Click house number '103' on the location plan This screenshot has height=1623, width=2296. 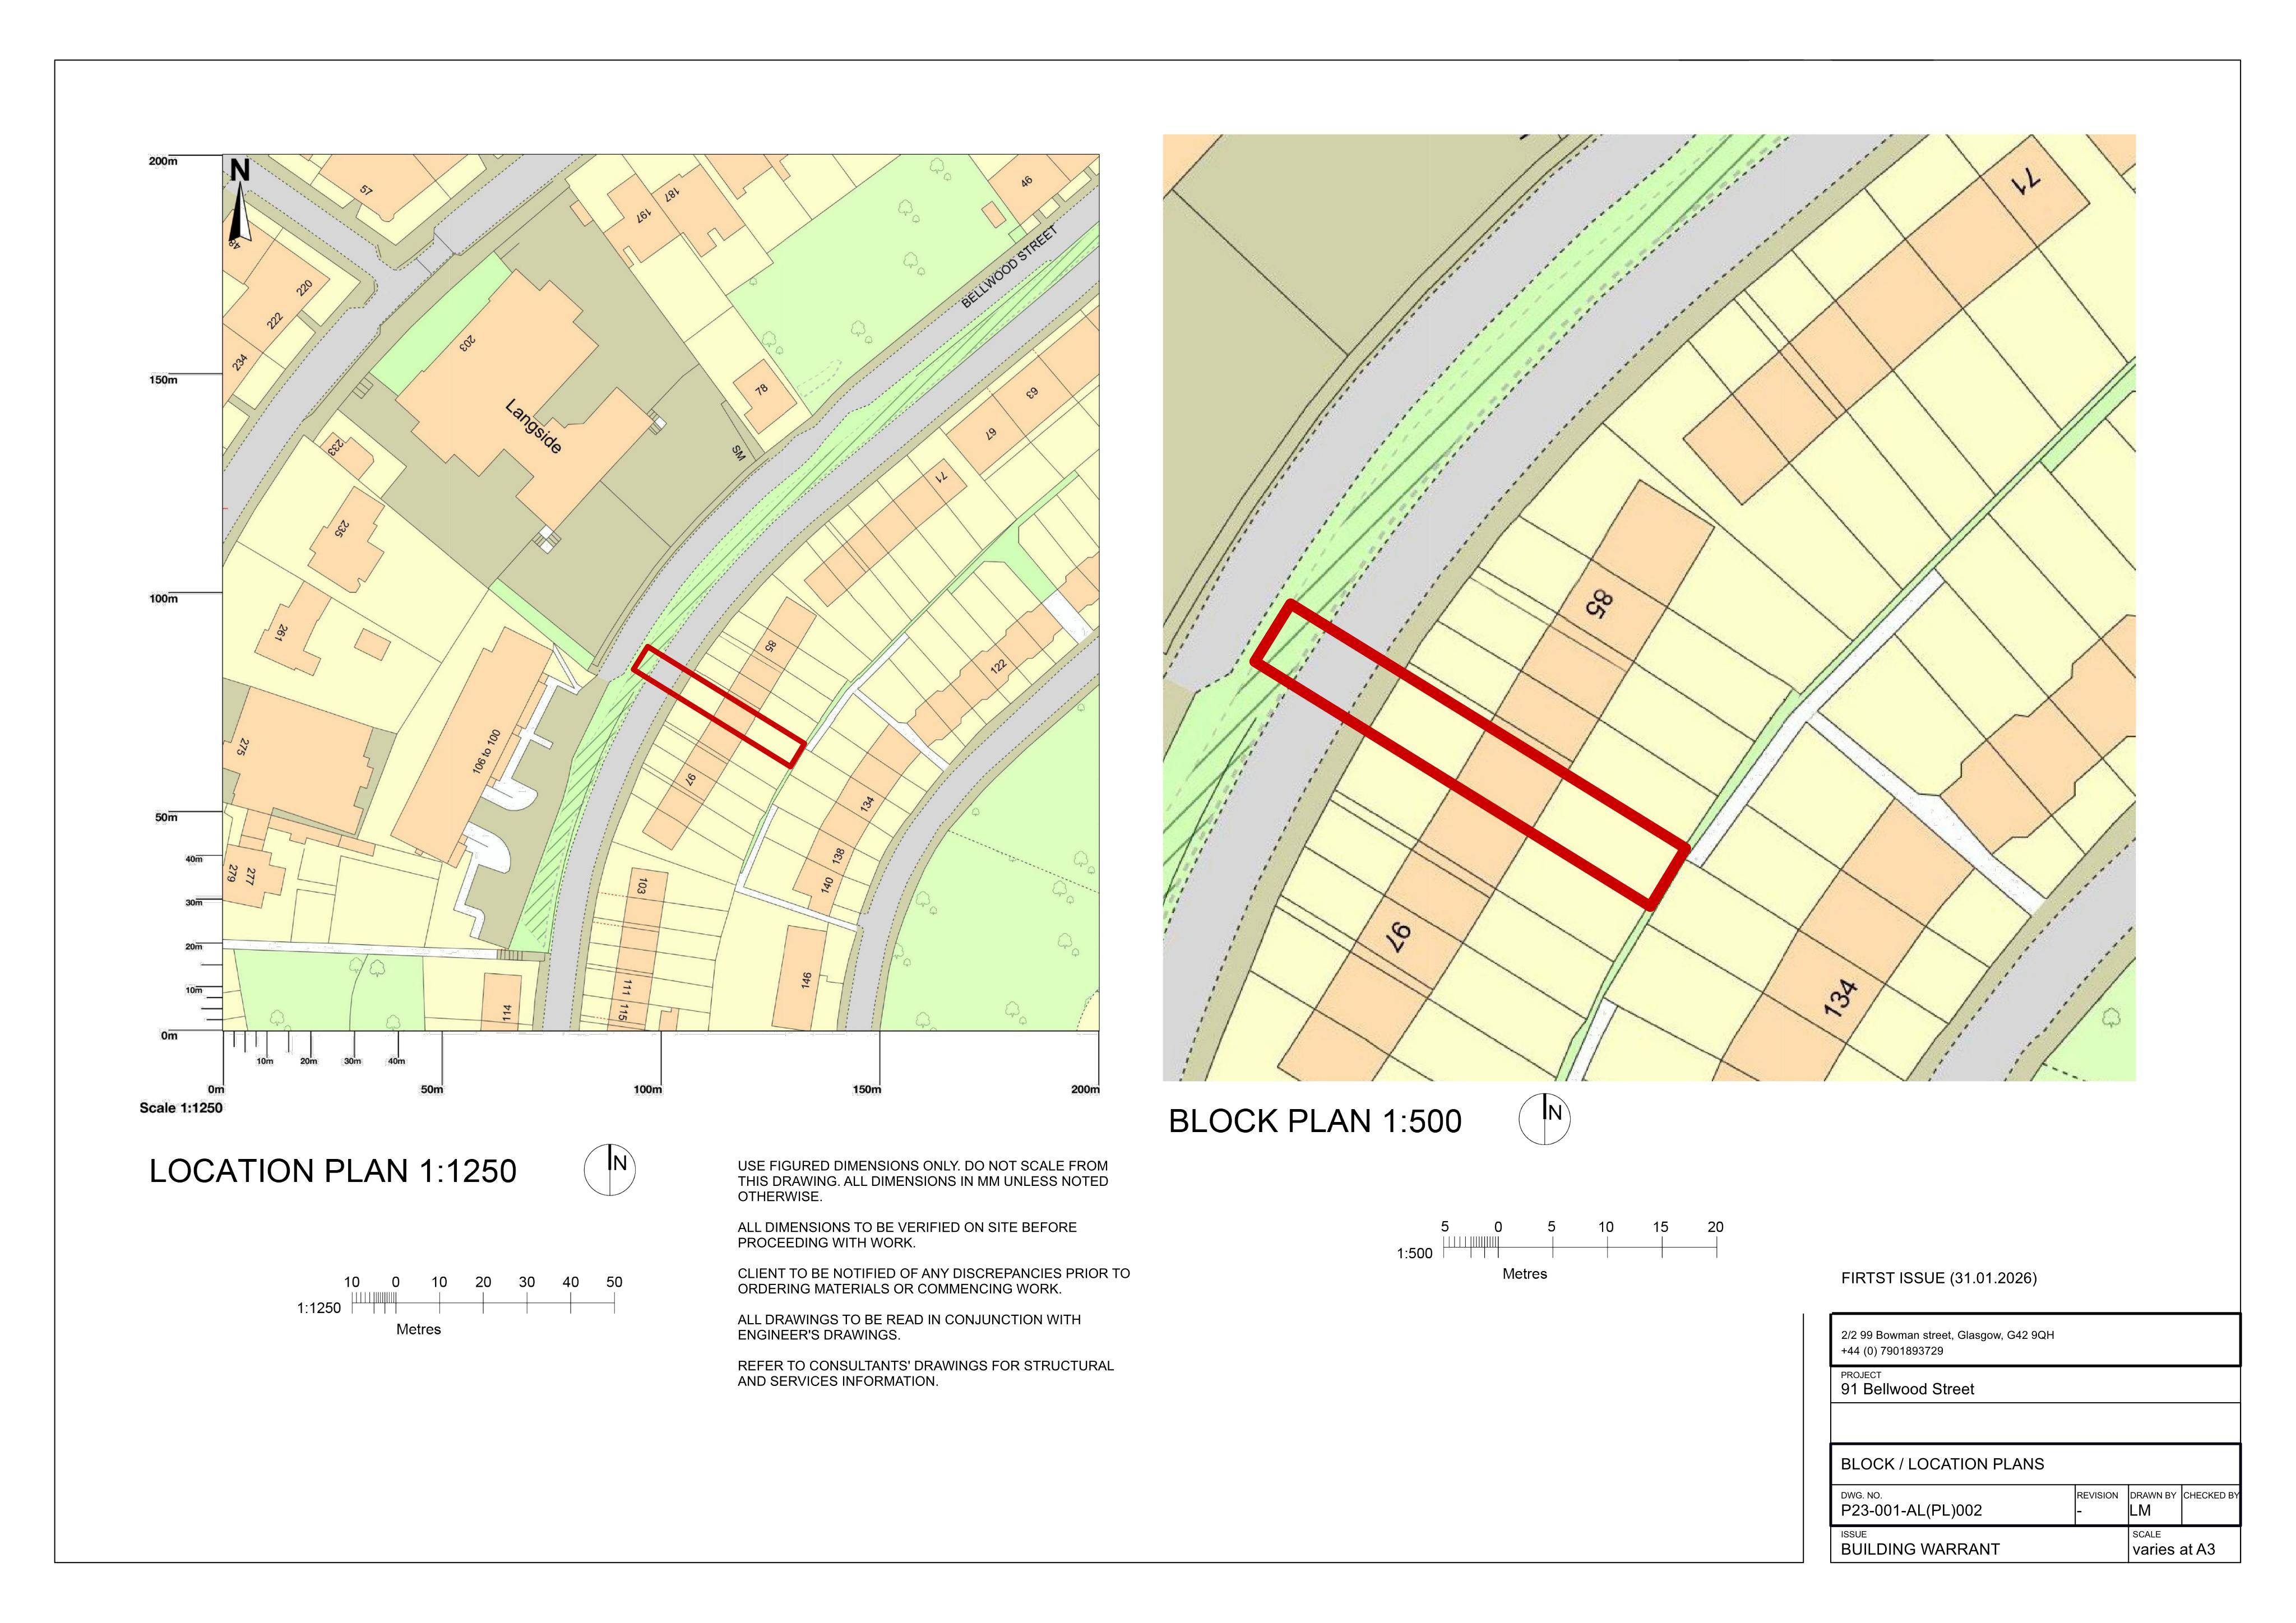point(642,886)
